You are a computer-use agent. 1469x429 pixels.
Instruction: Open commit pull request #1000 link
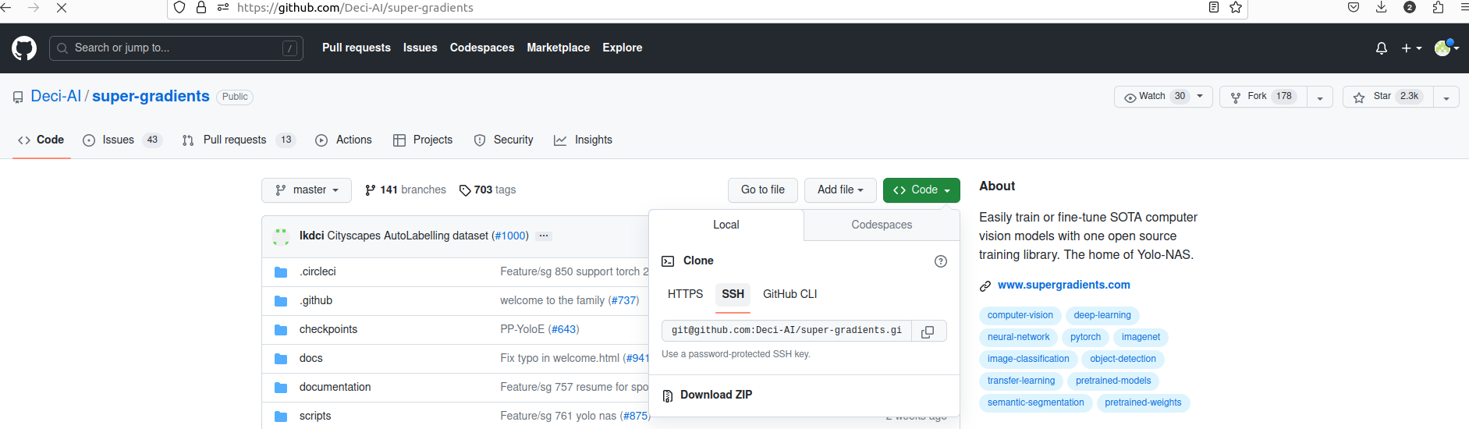[510, 236]
